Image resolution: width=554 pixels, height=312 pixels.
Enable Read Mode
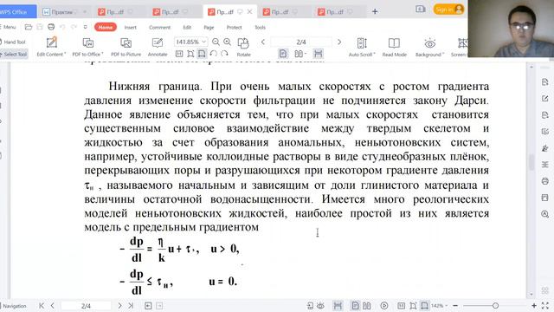394,47
